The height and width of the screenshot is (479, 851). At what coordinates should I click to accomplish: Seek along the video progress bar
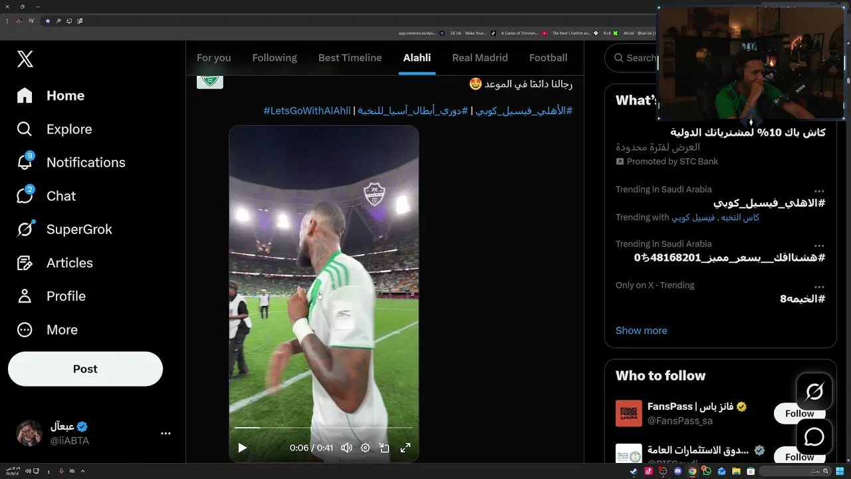tap(324, 427)
